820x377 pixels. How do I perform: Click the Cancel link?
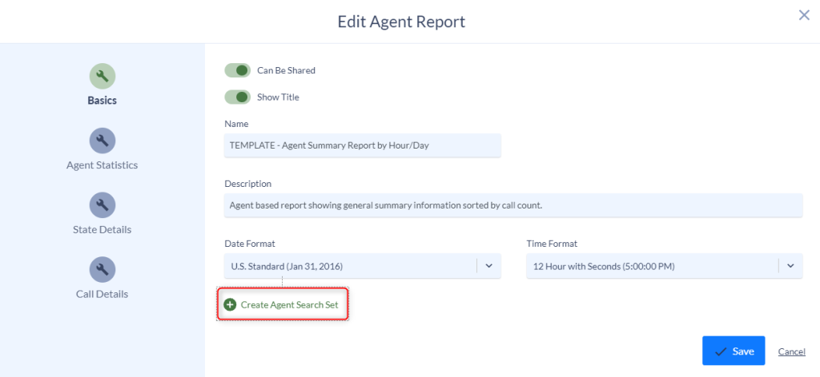coord(792,351)
